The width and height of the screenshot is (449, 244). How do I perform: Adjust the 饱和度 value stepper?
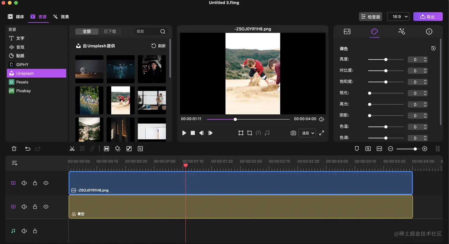pos(426,82)
